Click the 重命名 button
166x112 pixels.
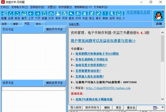tap(131, 108)
